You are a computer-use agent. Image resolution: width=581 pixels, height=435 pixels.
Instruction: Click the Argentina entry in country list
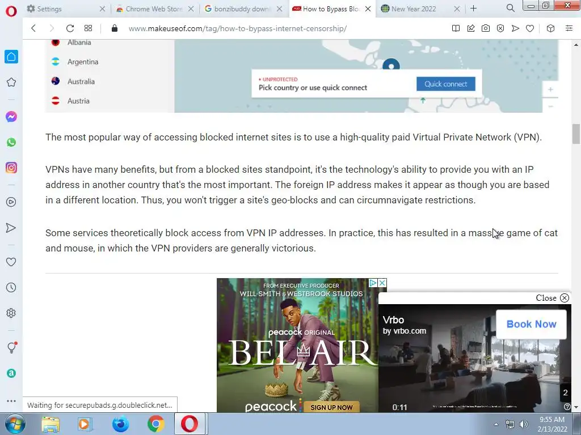[83, 62]
